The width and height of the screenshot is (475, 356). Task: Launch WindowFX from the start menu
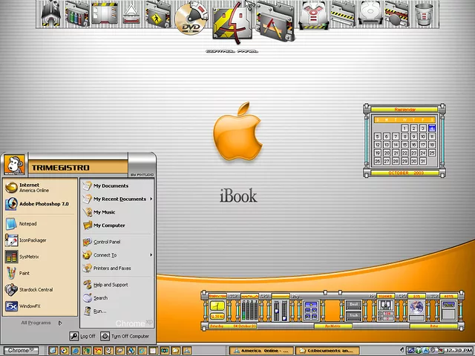pos(39,306)
